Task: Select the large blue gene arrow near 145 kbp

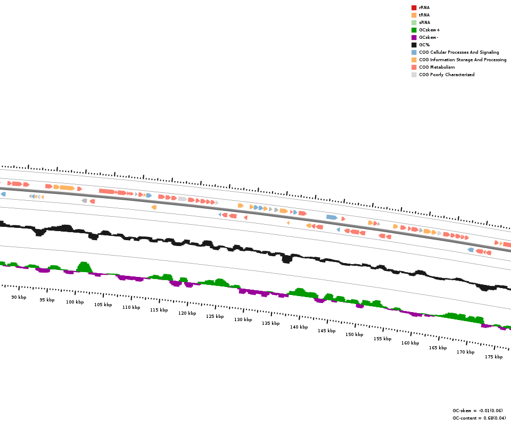Action: coord(332,217)
